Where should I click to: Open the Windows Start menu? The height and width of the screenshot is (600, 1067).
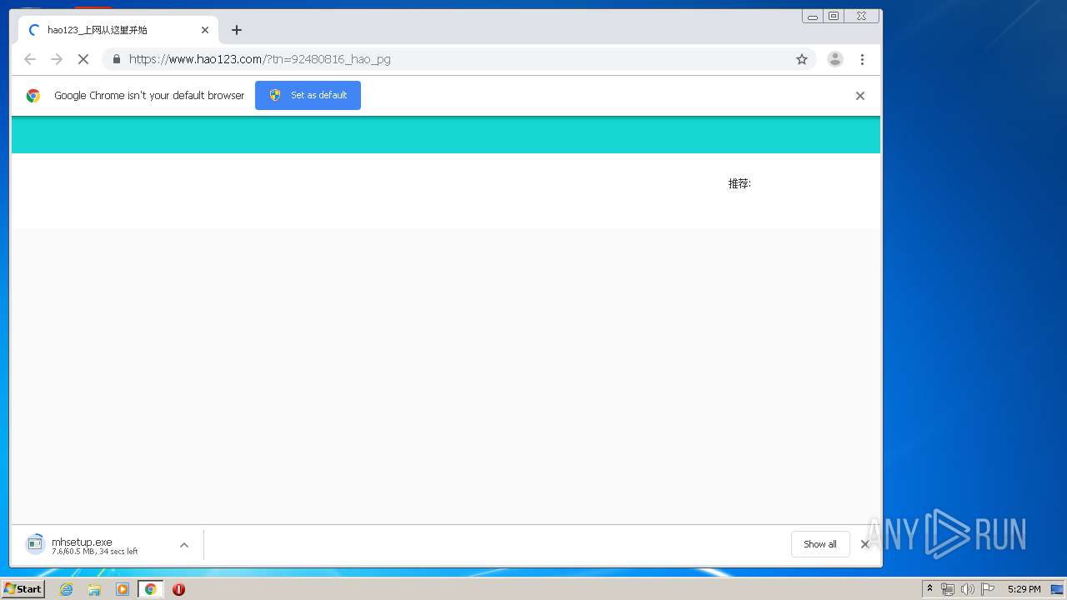pyautogui.click(x=23, y=589)
